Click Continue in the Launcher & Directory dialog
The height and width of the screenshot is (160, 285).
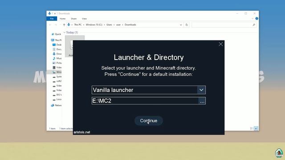coord(148,120)
